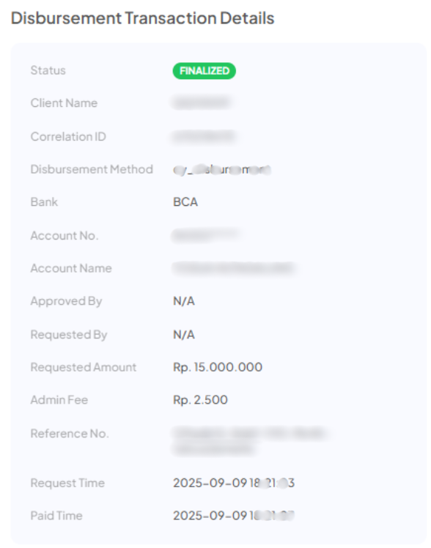Image resolution: width=431 pixels, height=548 pixels.
Task: Select the blurred Correlation ID value
Action: 205,136
